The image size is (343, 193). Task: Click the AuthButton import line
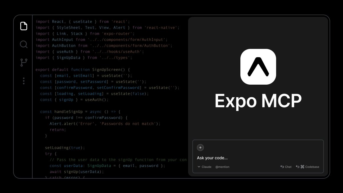[104, 46]
